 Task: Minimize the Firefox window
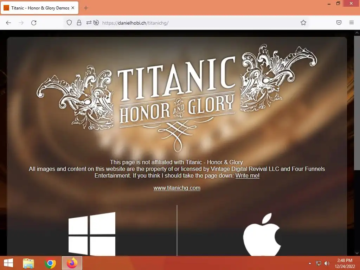329,4
